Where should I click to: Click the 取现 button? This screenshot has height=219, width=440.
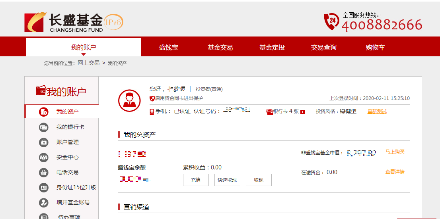coord(259,180)
